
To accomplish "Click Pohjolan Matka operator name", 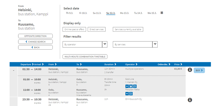I will point(132,90).
